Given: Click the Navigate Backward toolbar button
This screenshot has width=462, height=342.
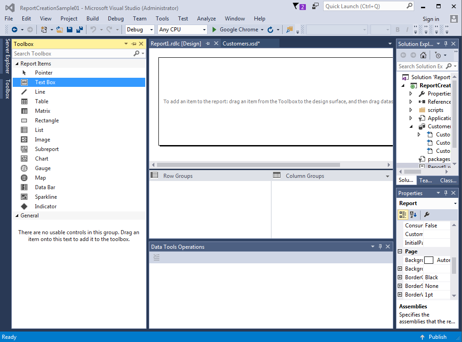Looking at the screenshot, I should click(14, 30).
